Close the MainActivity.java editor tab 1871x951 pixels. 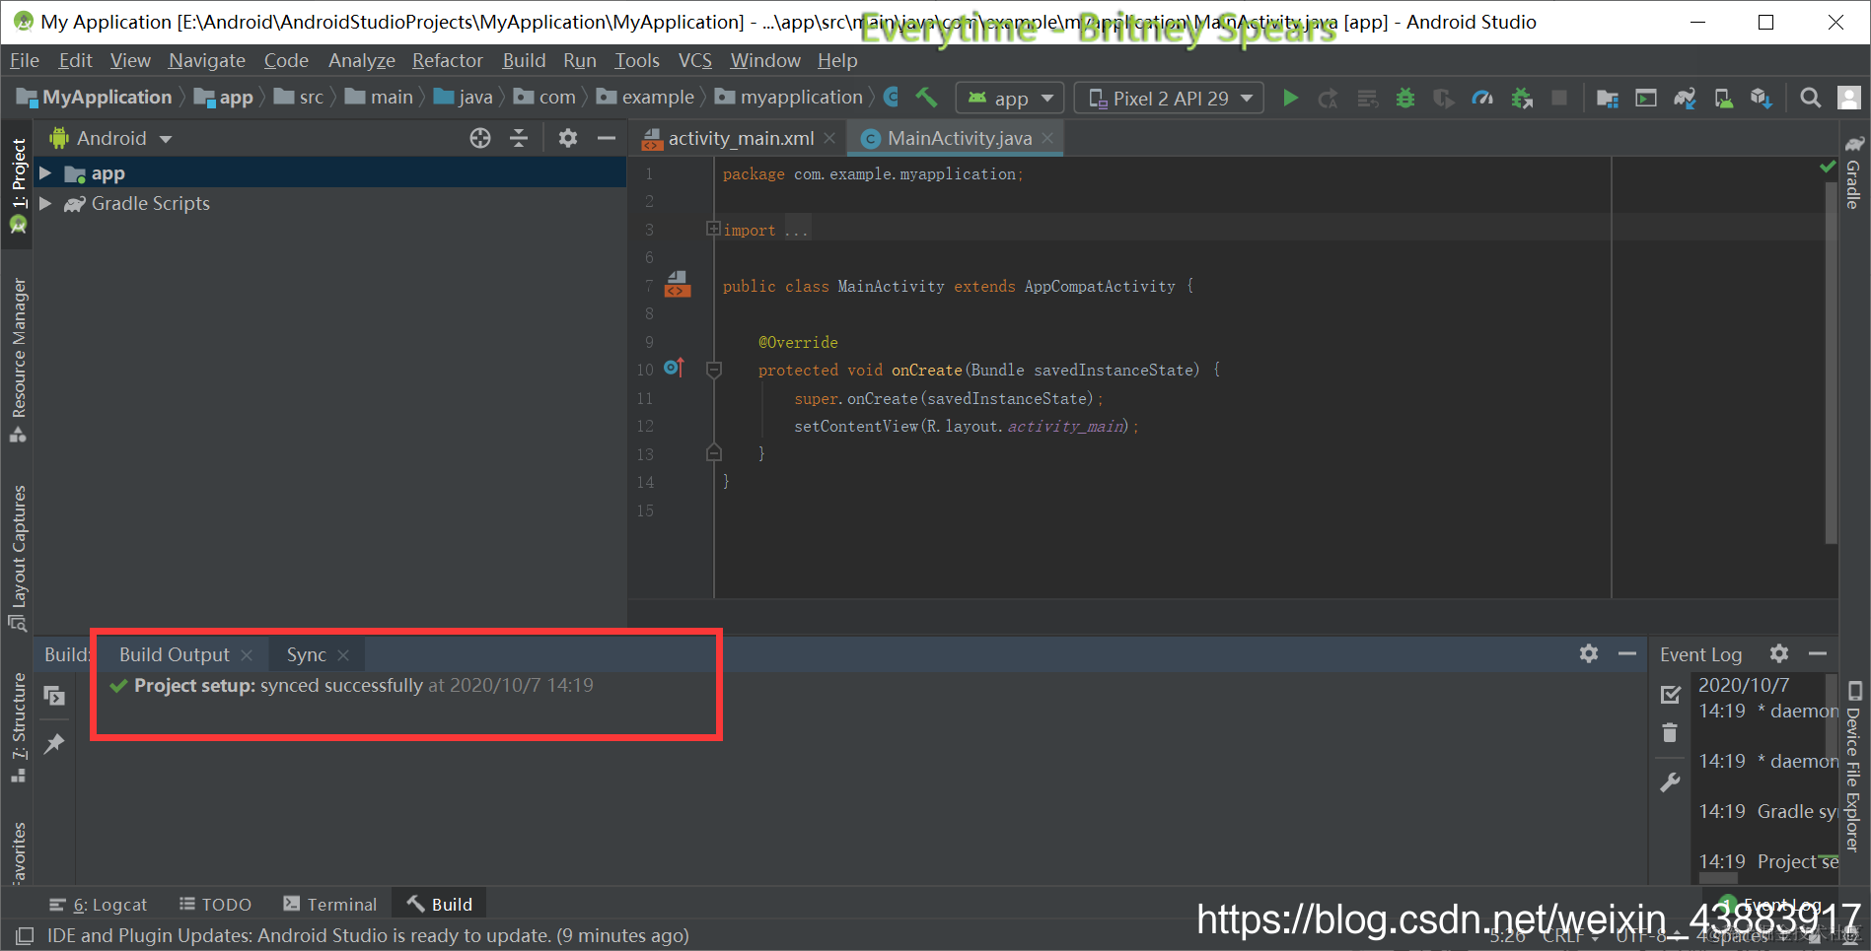(x=1047, y=138)
